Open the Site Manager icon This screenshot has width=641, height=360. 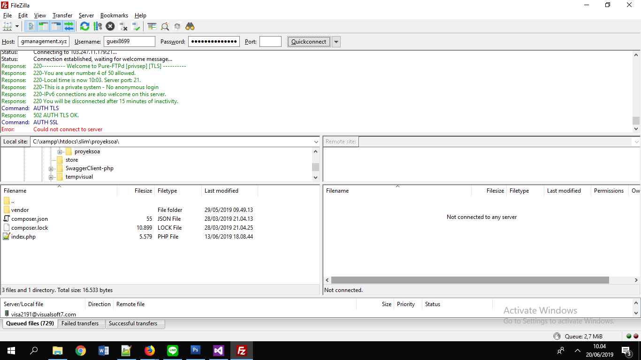[x=8, y=26]
